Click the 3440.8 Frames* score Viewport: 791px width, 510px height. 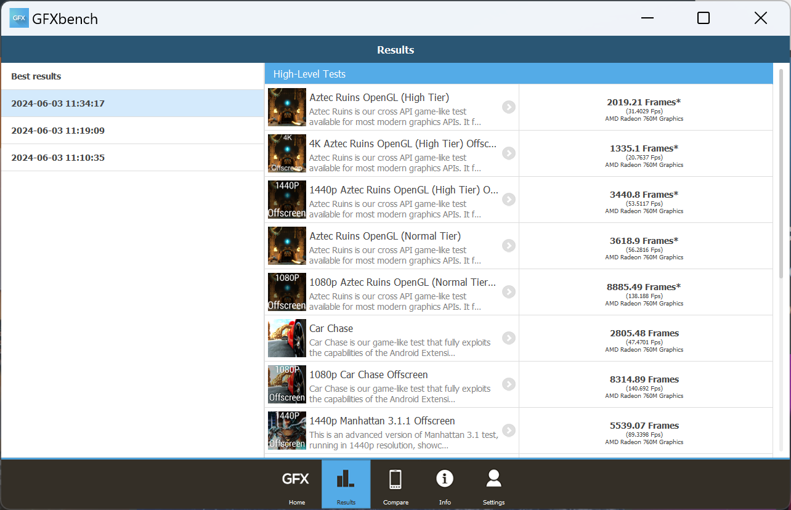[x=644, y=195]
